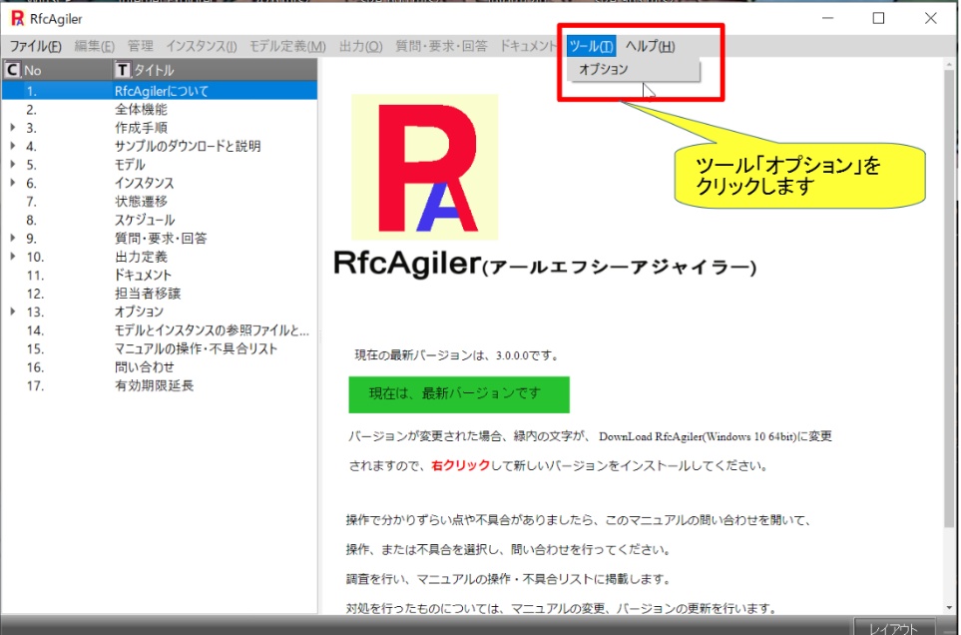Click the ツール(T) menu
The height and width of the screenshot is (635, 961).
(x=591, y=46)
